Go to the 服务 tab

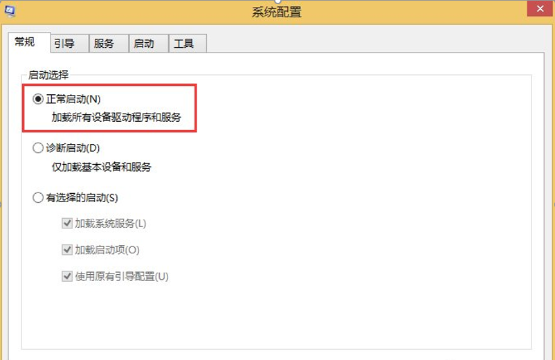point(104,43)
